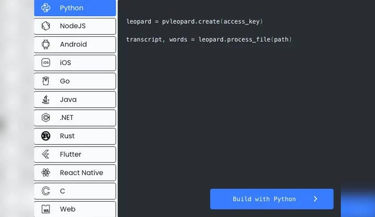Click the Build with Python button
The image size is (375, 217).
tap(272, 199)
